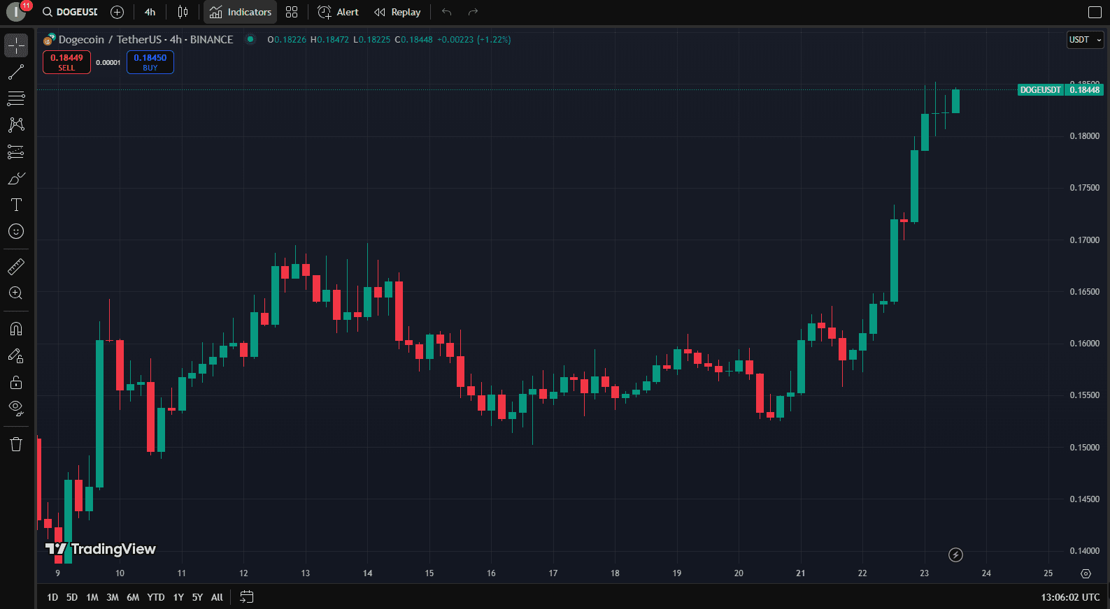This screenshot has height=609, width=1110.
Task: Add symbol to compare with plus icon
Action: click(x=118, y=12)
